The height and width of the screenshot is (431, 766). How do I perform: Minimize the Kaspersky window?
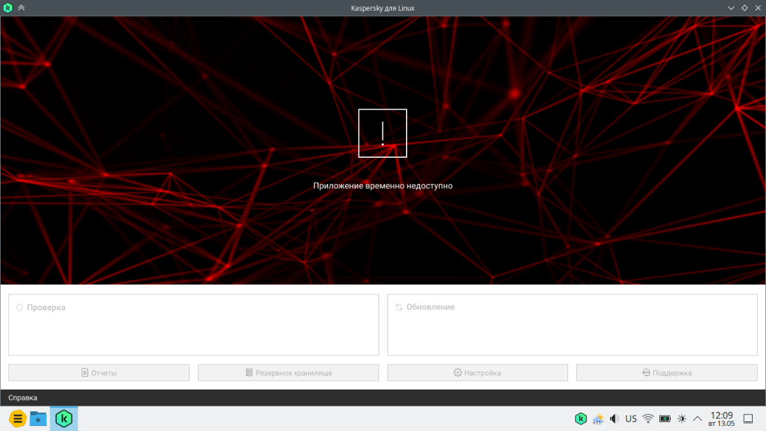click(732, 8)
